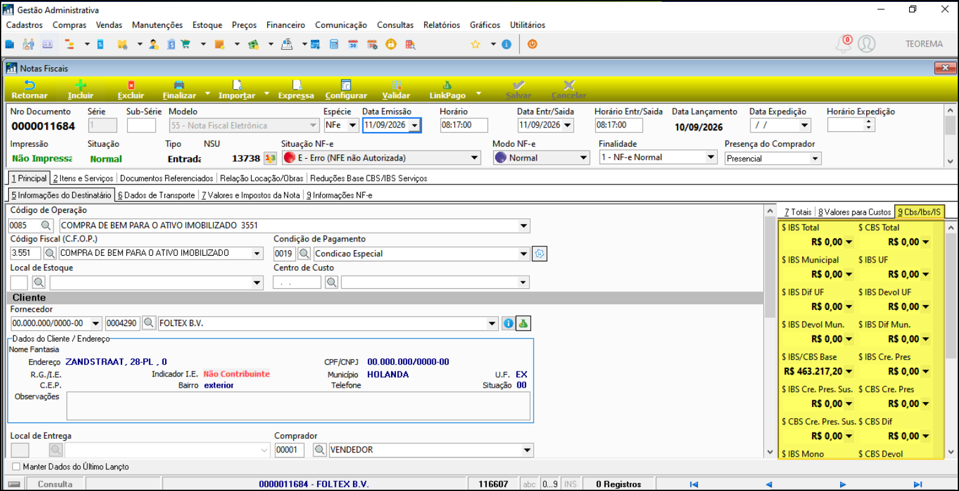Click the shopping cart icon in the toolbar
The image size is (959, 491).
click(x=186, y=44)
